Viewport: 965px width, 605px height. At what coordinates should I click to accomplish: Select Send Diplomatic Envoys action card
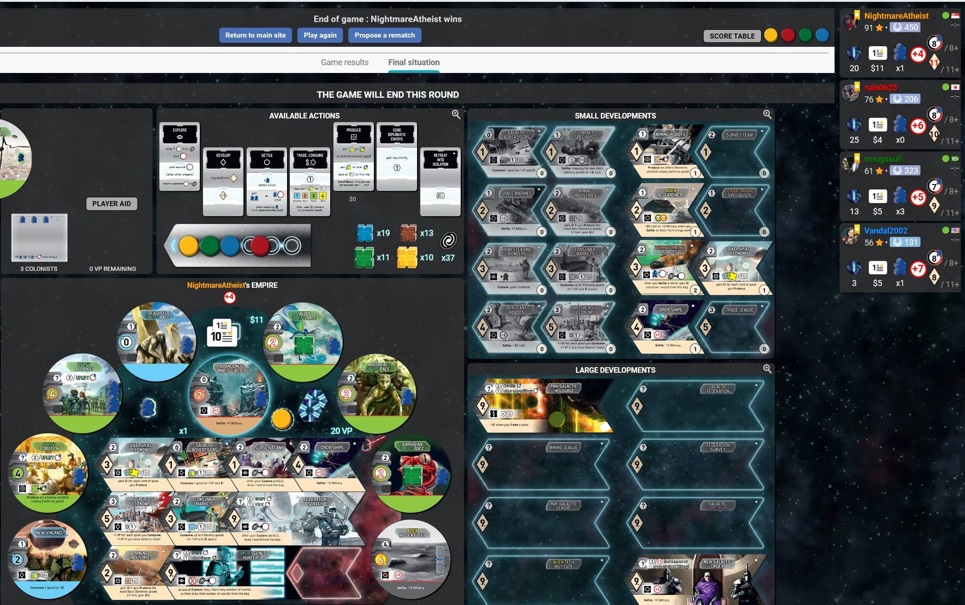(x=397, y=157)
